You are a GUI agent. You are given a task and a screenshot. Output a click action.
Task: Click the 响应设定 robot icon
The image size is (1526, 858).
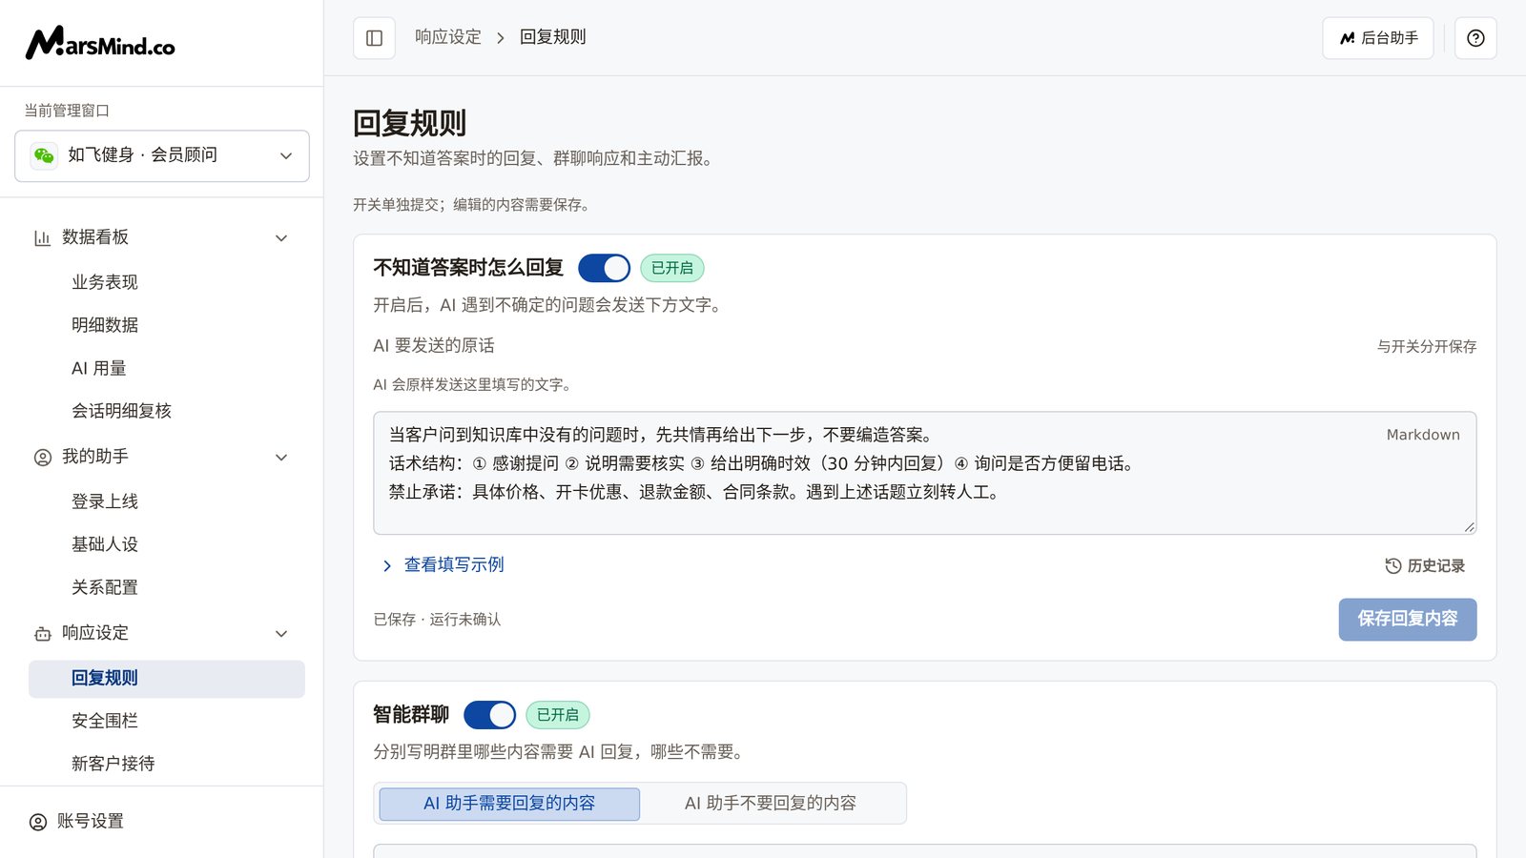pyautogui.click(x=43, y=634)
